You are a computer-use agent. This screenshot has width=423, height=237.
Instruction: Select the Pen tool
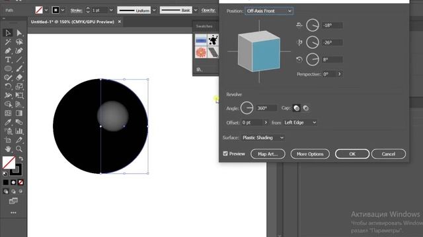click(x=8, y=51)
